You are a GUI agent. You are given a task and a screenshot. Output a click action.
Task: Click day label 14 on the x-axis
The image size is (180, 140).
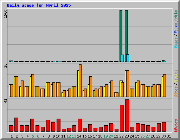click(79, 136)
